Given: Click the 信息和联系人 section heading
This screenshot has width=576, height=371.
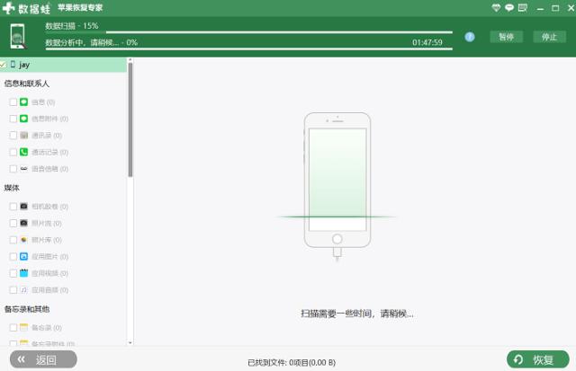Looking at the screenshot, I should (x=26, y=84).
